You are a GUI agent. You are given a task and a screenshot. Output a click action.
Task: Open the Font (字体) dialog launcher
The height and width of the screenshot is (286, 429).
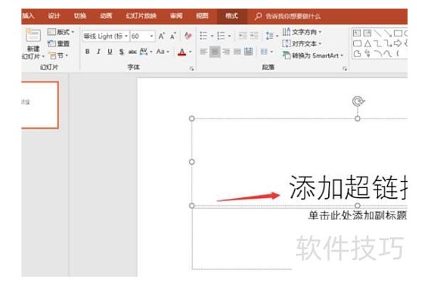pos(192,69)
